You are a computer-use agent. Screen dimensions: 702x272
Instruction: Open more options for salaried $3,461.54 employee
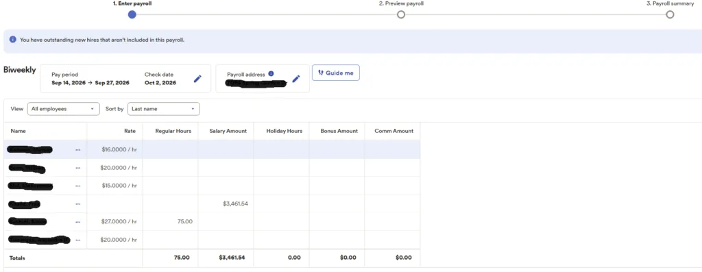tap(78, 204)
